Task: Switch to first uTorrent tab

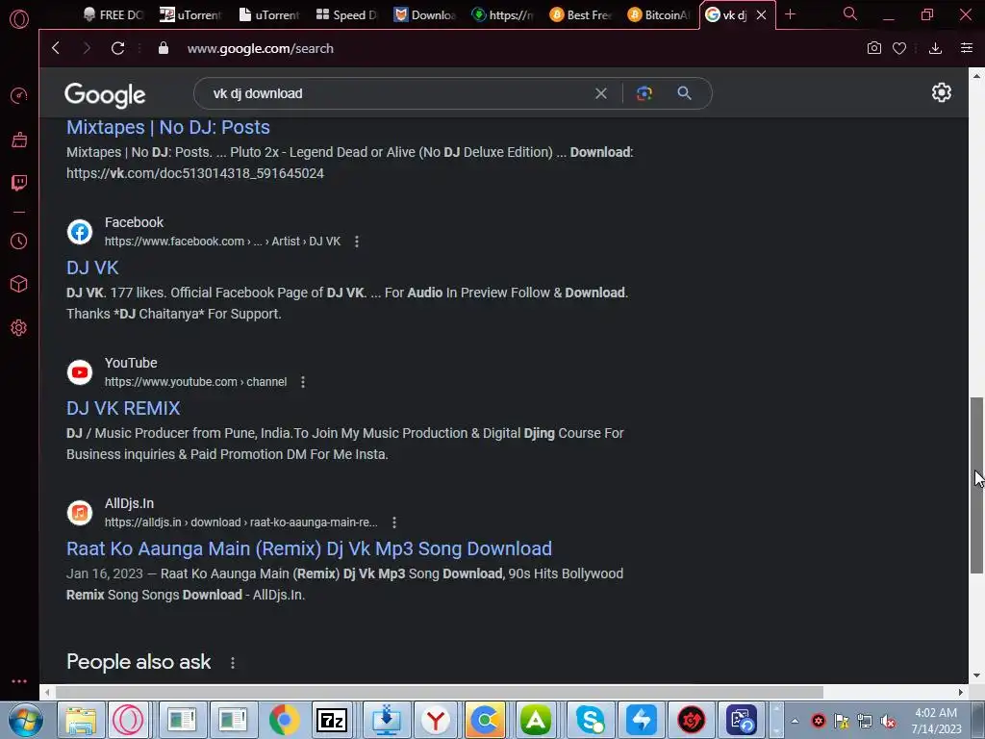Action: (x=191, y=14)
